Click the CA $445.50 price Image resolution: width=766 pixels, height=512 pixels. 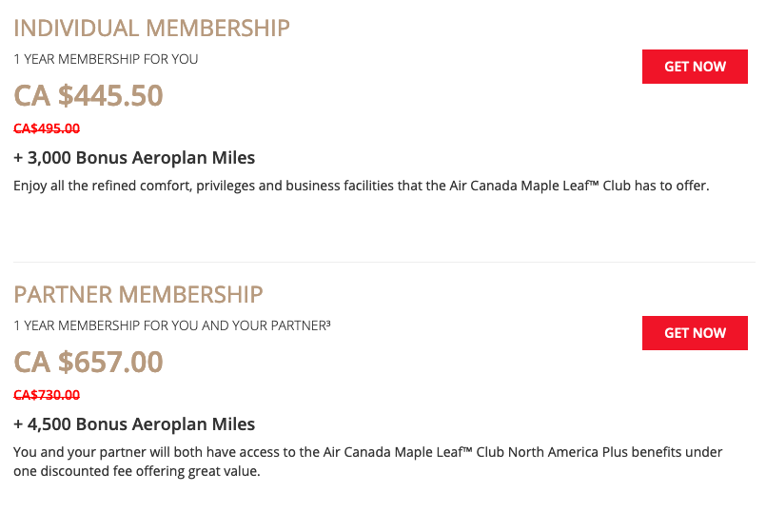pos(88,96)
